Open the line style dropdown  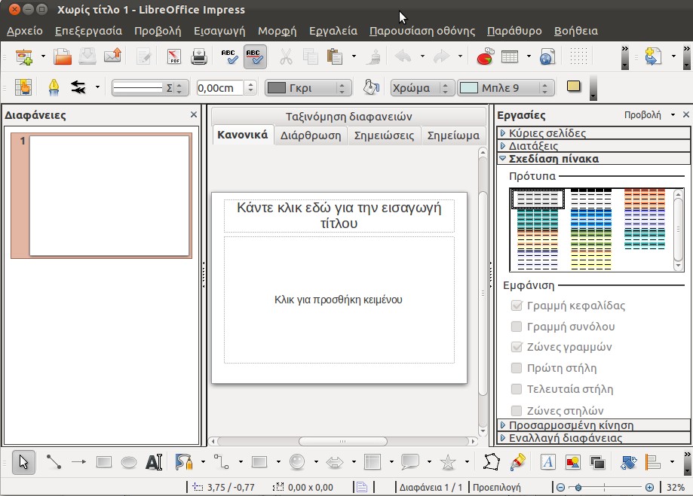point(149,88)
